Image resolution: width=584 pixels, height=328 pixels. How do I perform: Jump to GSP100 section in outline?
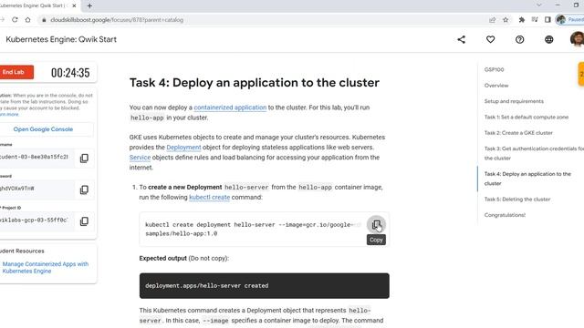coord(494,69)
